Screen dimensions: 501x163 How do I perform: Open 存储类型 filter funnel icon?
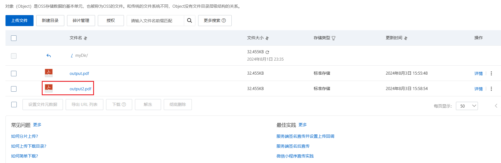pyautogui.click(x=333, y=38)
